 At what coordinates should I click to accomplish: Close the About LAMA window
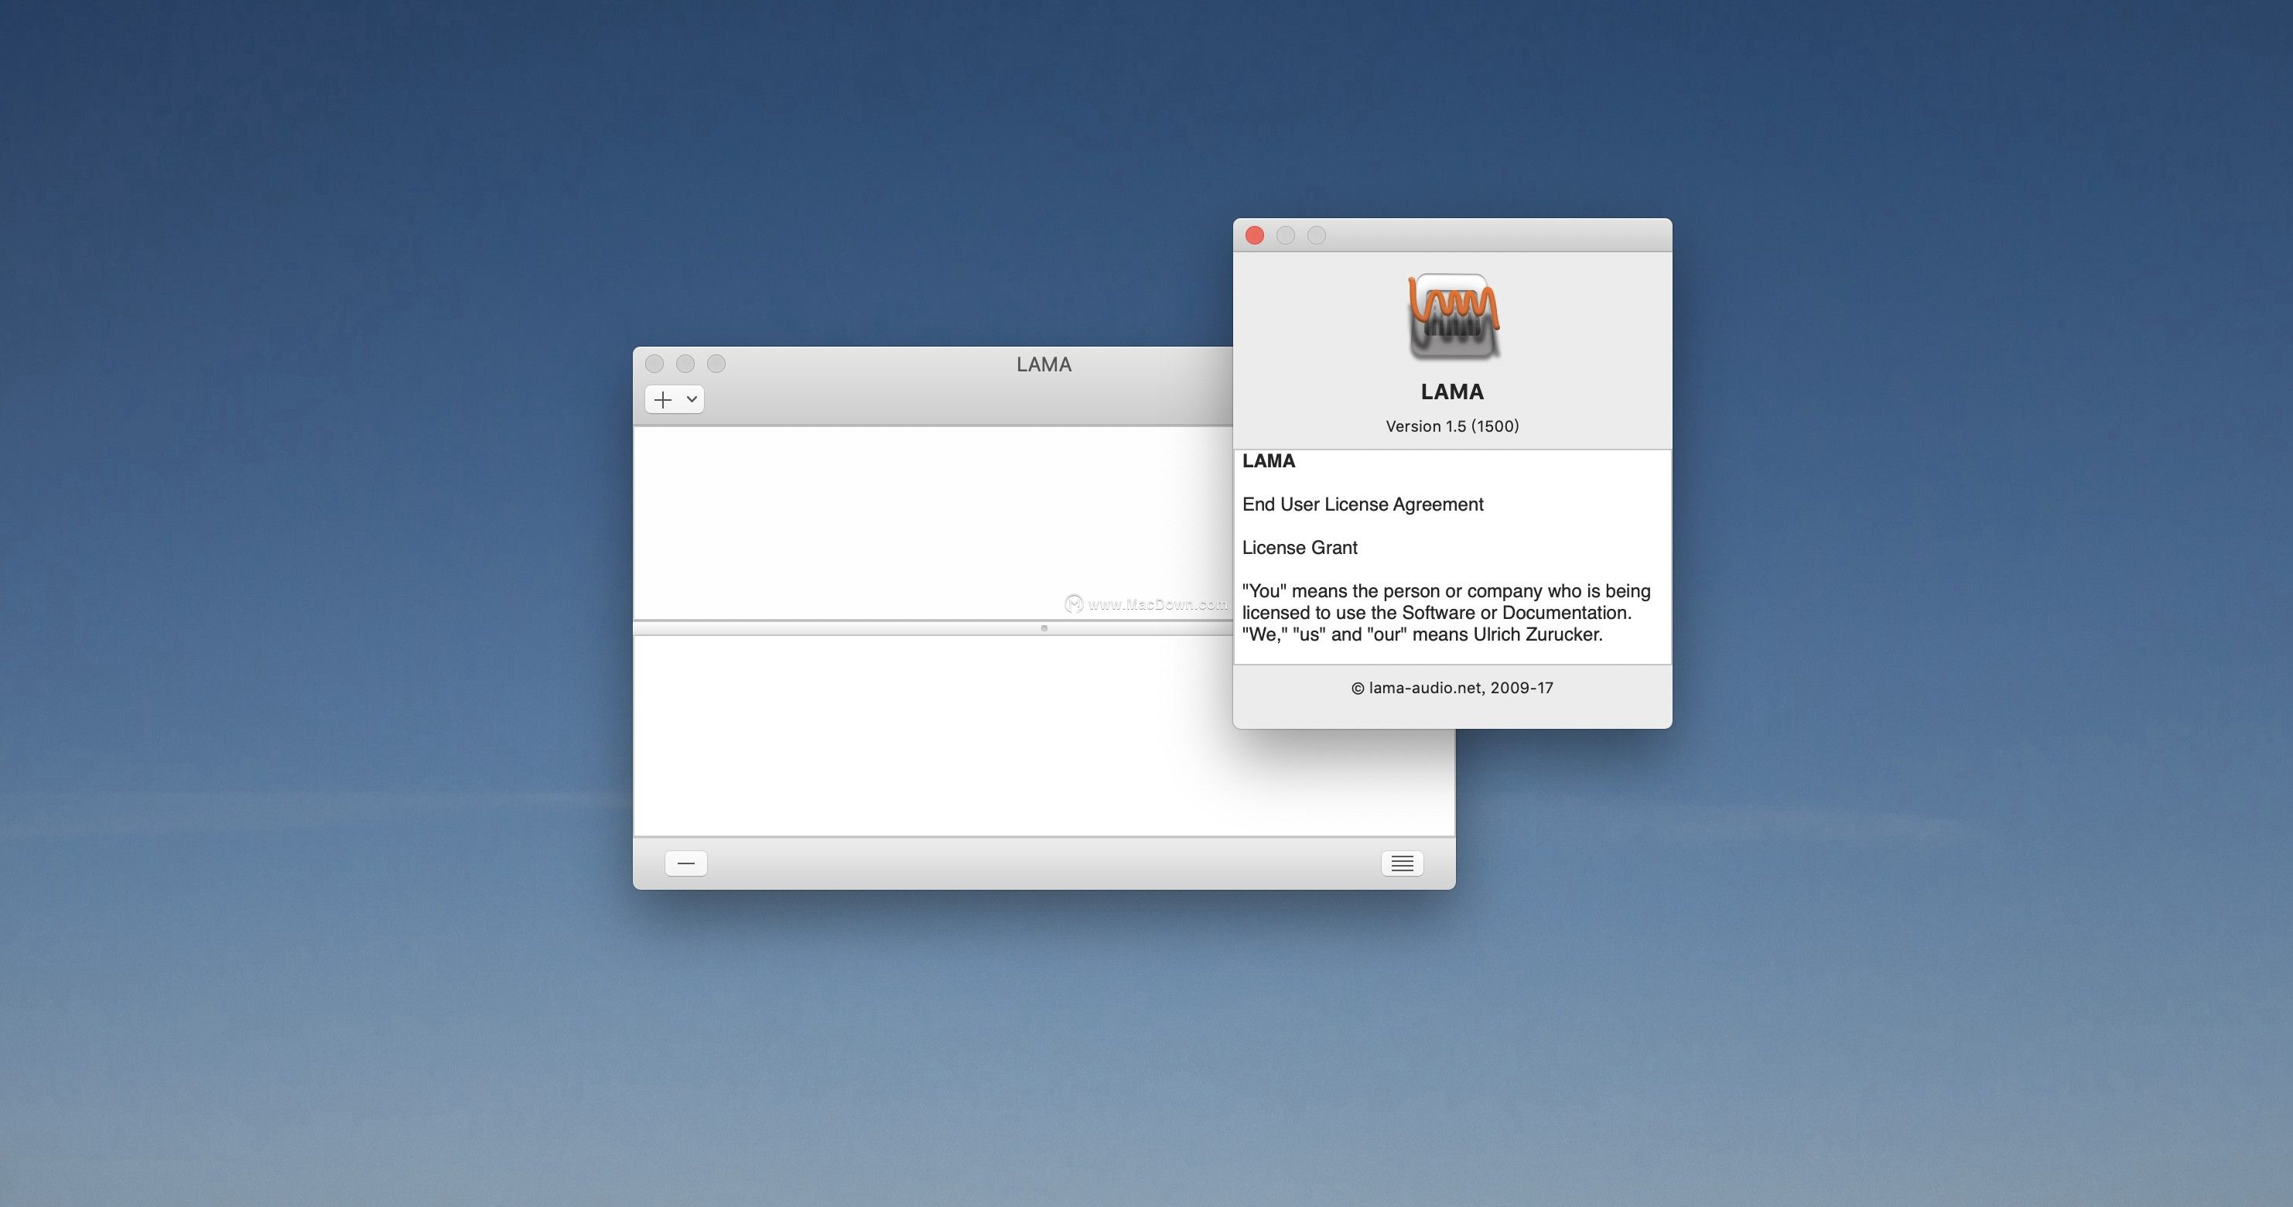[1255, 235]
